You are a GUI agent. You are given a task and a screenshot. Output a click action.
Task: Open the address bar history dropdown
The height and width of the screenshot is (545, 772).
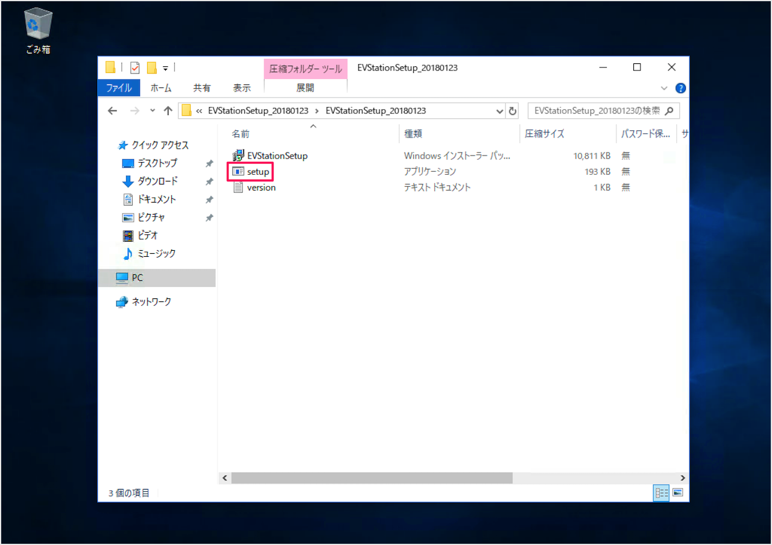pos(499,111)
